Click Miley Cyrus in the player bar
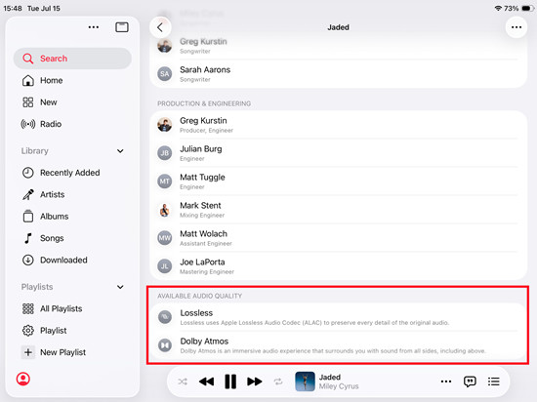The image size is (537, 402). [x=339, y=386]
